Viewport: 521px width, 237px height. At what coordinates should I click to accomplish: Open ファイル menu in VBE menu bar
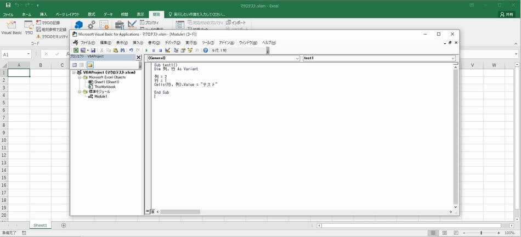click(x=88, y=43)
